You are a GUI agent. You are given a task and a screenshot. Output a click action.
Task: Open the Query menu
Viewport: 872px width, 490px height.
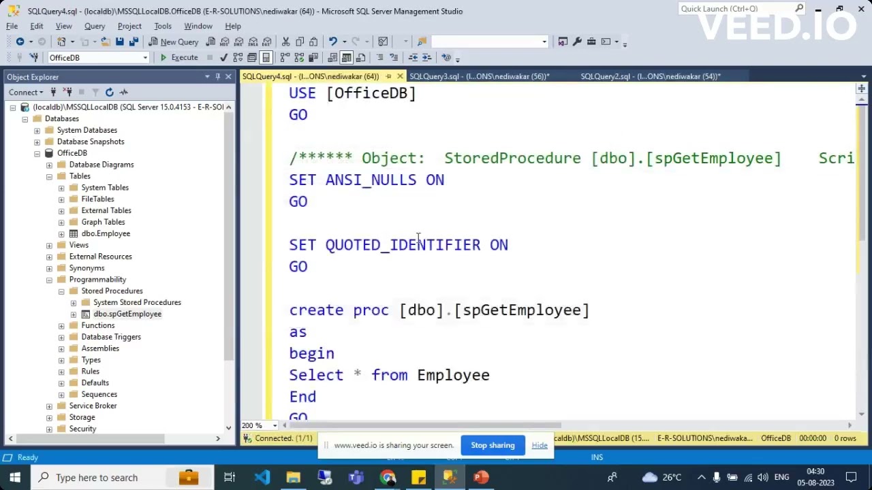pyautogui.click(x=95, y=26)
